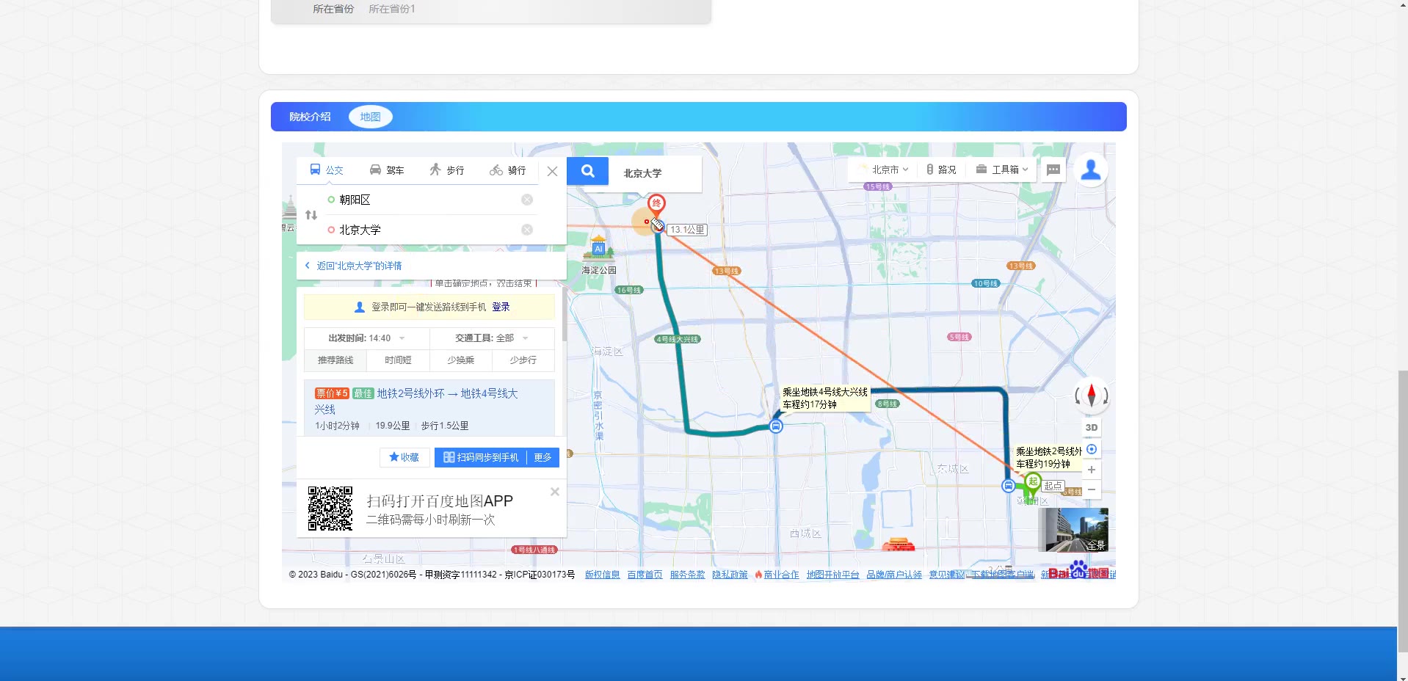This screenshot has height=681, width=1408.
Task: Open the 品牌/商户认领 link
Action: pyautogui.click(x=894, y=575)
